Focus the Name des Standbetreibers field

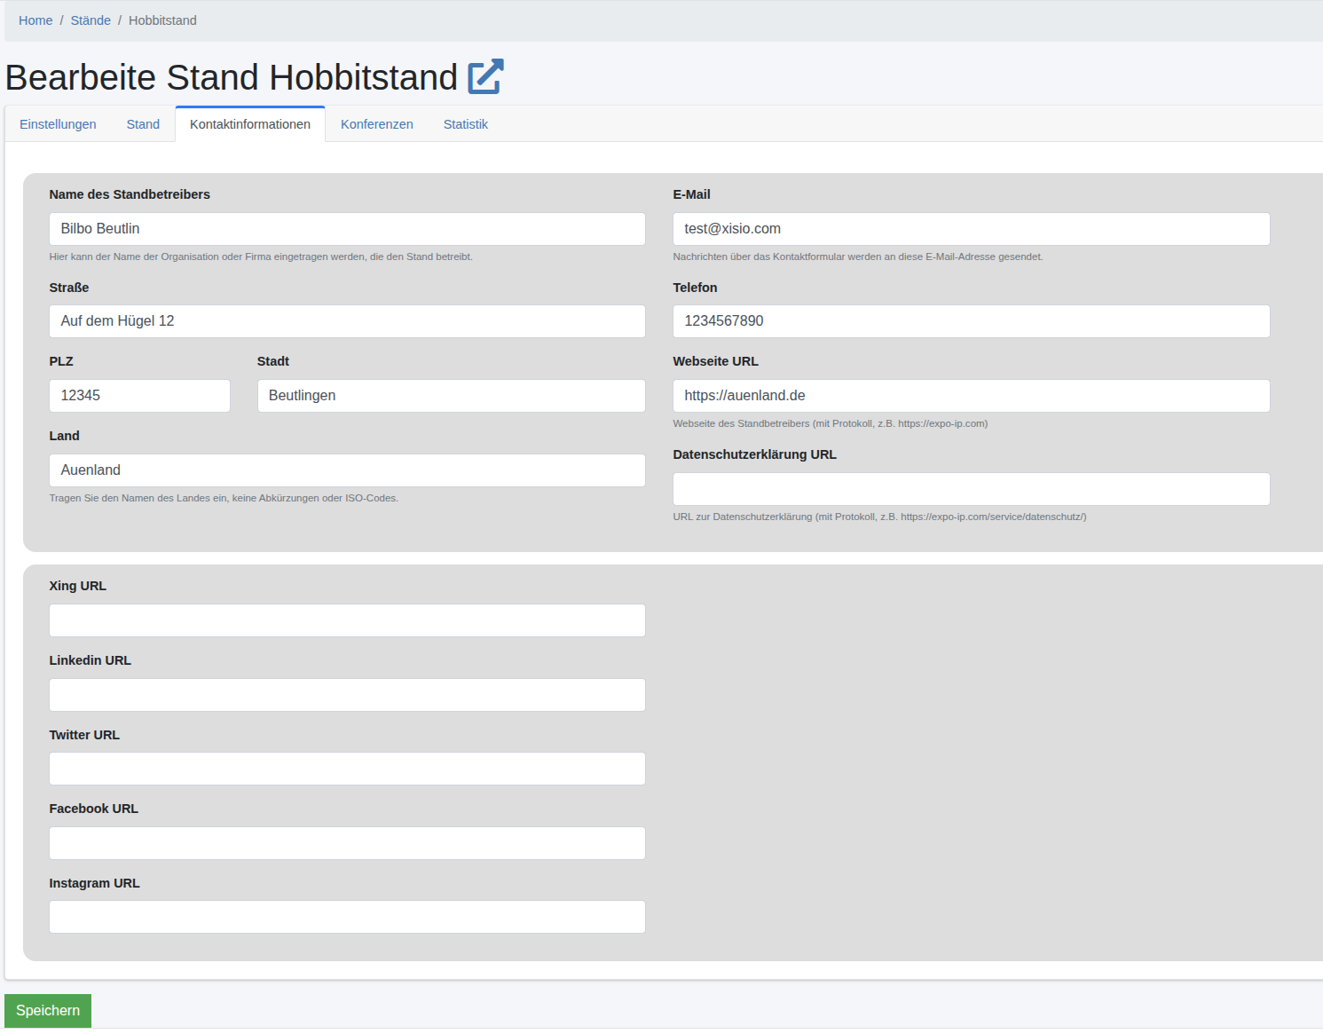347,229
